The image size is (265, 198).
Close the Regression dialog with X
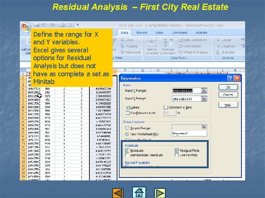(x=237, y=78)
